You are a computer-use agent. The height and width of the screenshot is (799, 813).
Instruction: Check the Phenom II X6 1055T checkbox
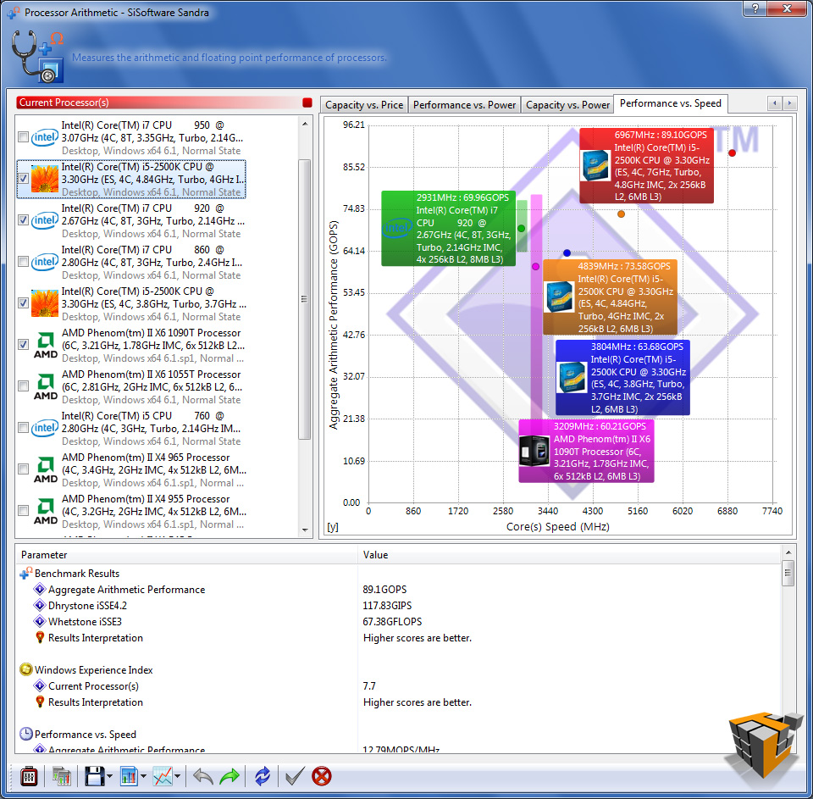click(x=23, y=386)
